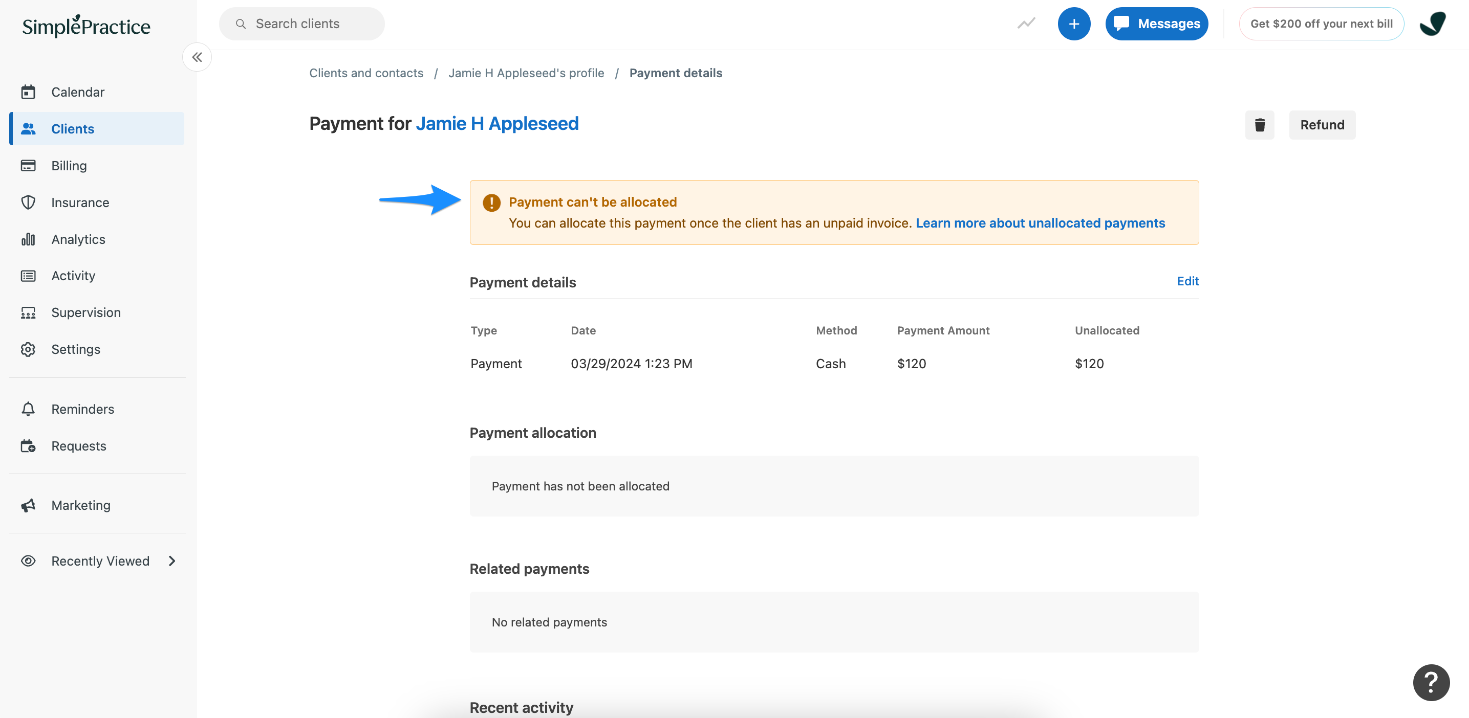Click Edit on Payment details
Viewport: 1469px width, 718px height.
click(x=1188, y=281)
